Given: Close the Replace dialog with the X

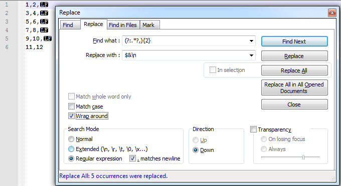Looking at the screenshot, I should [332, 13].
